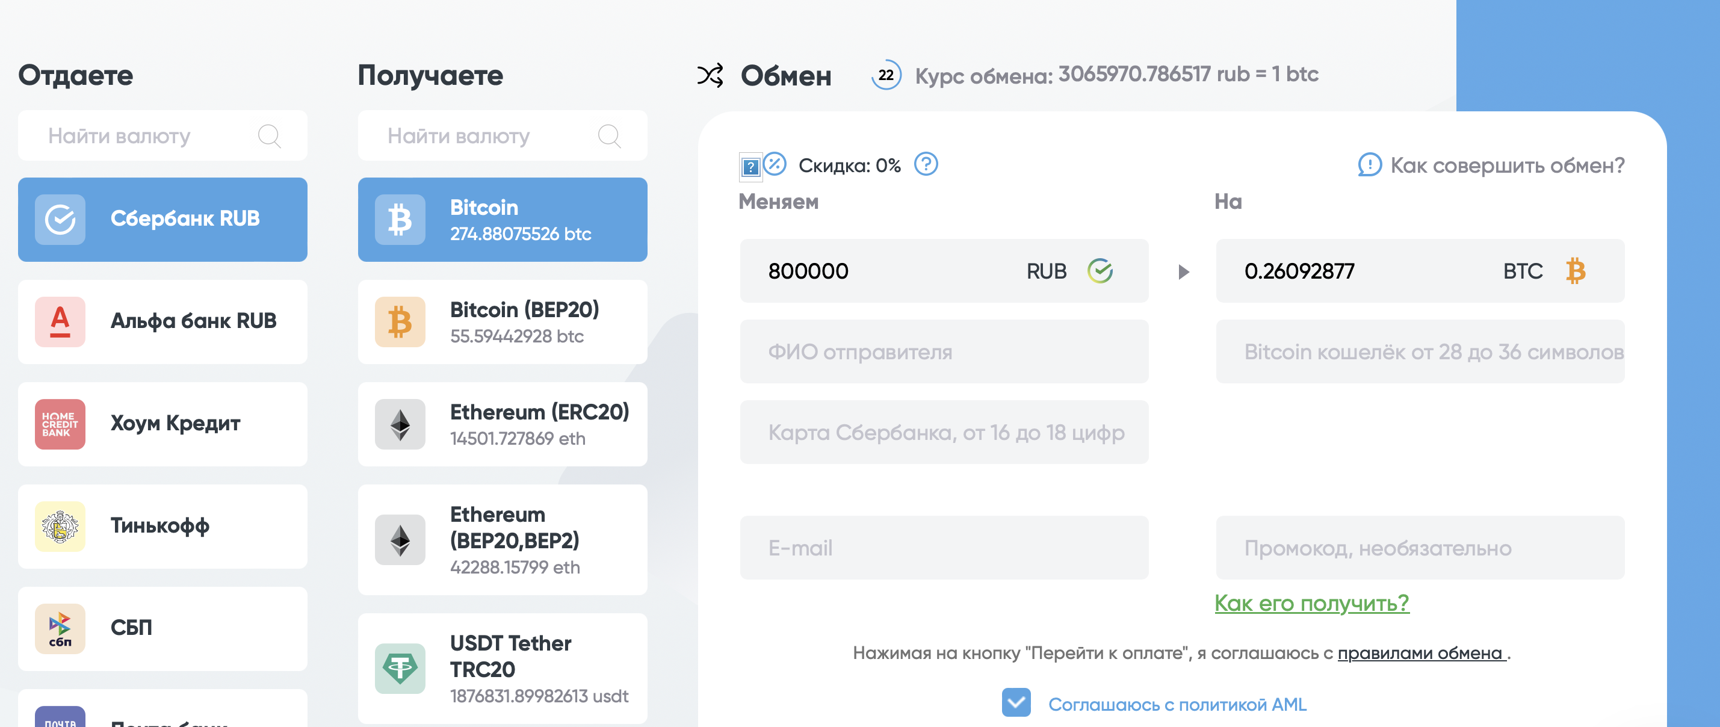Image resolution: width=1720 pixels, height=727 pixels.
Task: Click the Сбербанк logo icon in the list
Action: [x=60, y=219]
